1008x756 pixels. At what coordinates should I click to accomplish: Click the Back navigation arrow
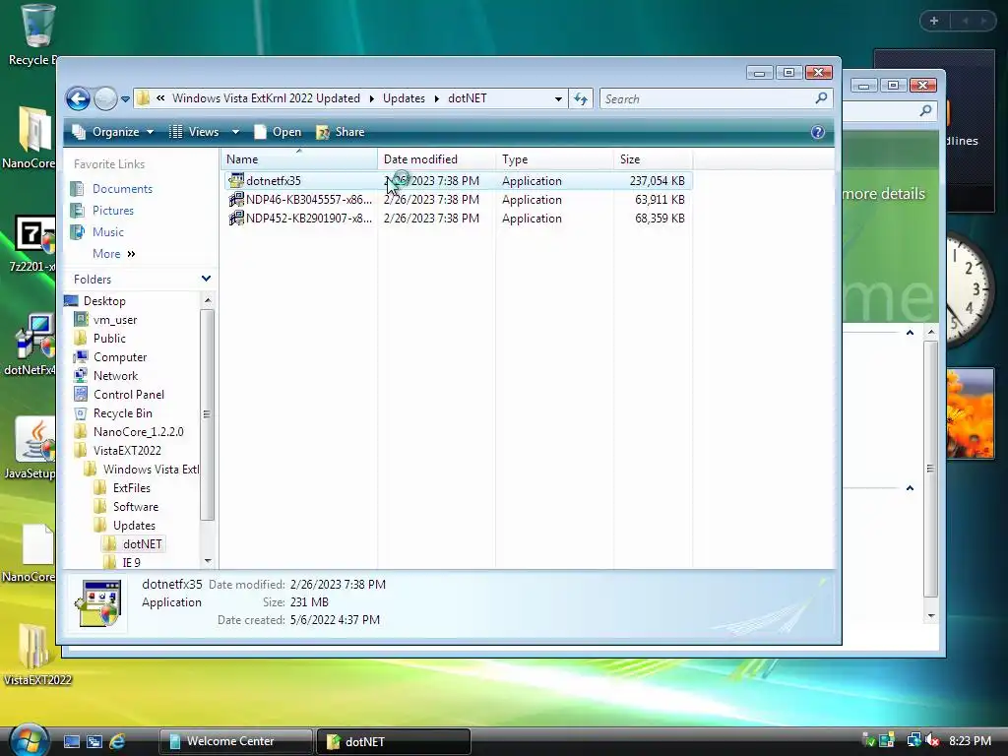click(78, 99)
